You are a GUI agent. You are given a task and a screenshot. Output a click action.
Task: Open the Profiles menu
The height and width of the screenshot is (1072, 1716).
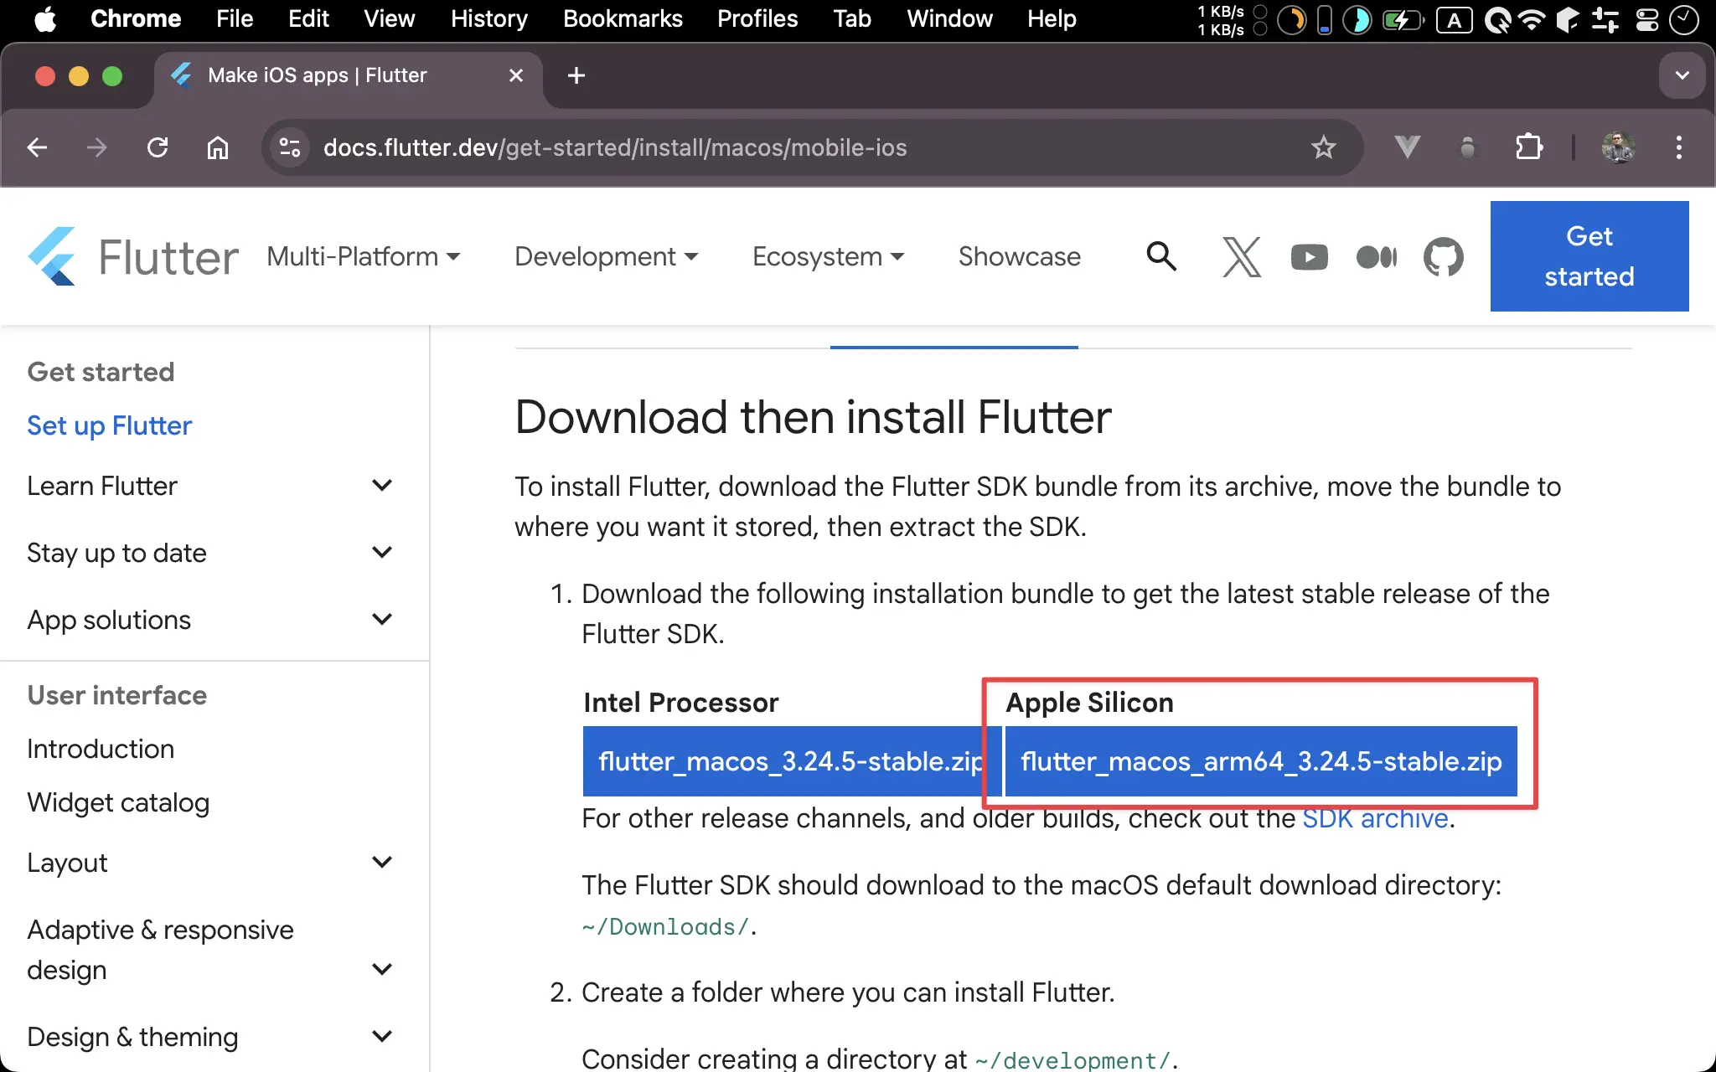click(x=757, y=18)
